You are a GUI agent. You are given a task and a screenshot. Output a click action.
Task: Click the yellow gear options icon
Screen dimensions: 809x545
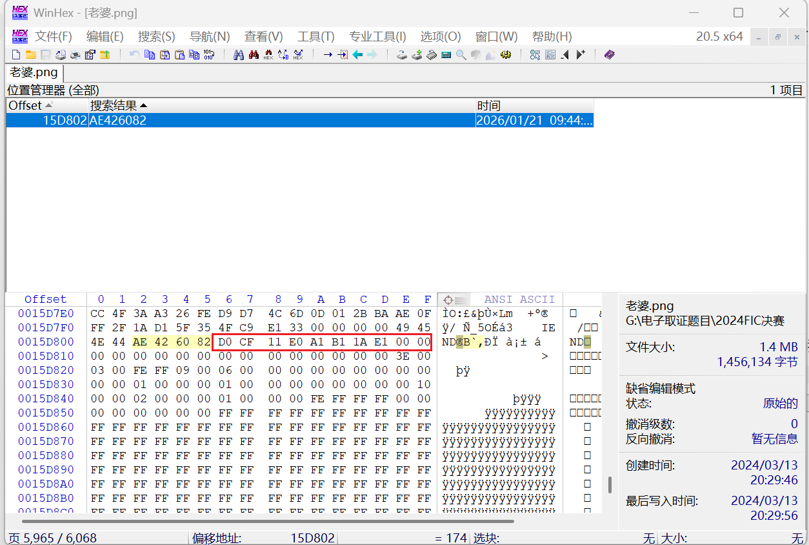pyautogui.click(x=506, y=55)
